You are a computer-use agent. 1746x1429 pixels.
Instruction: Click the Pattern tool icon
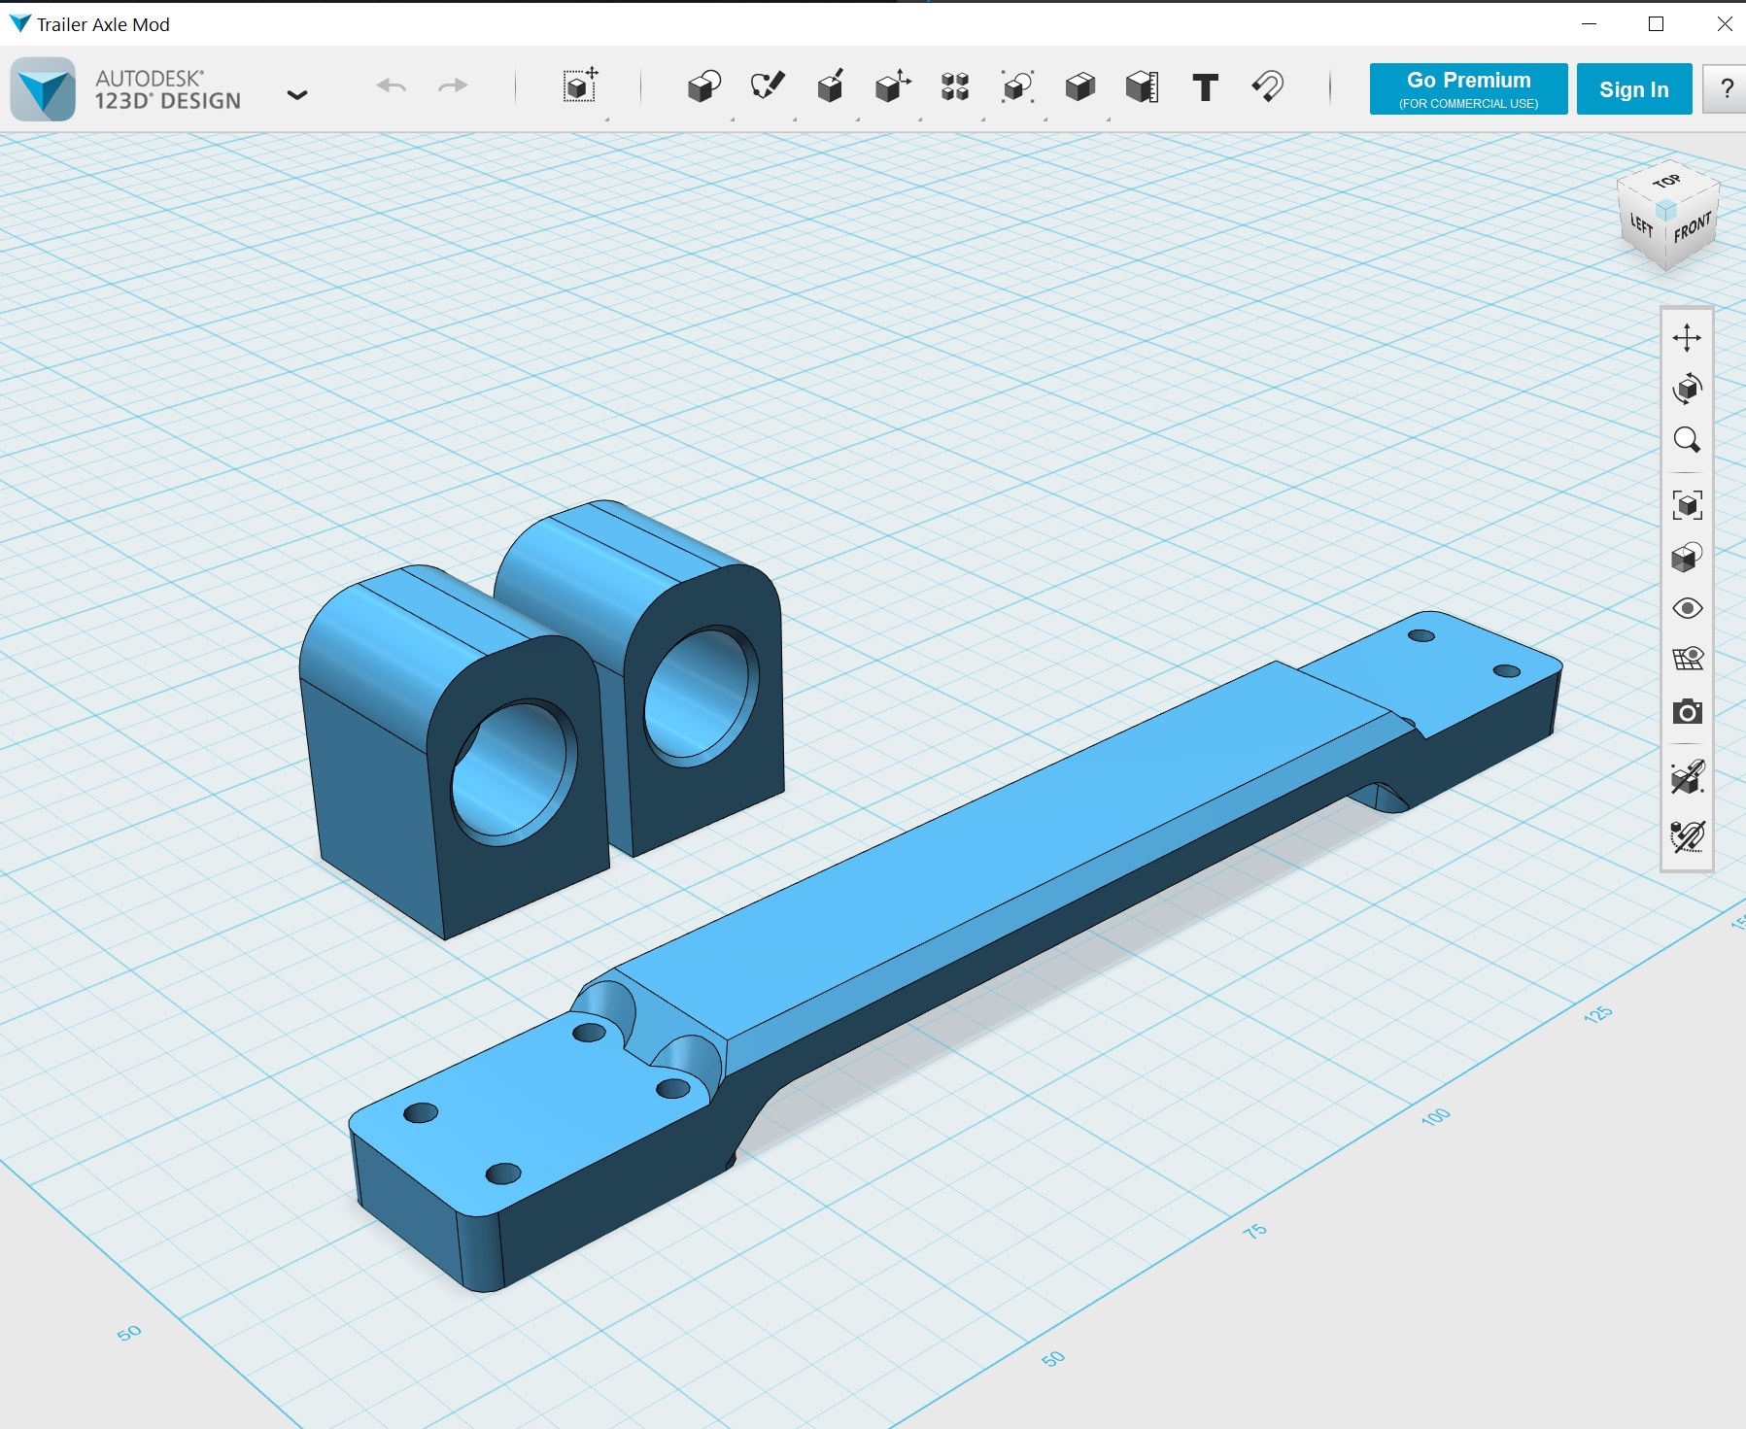(955, 87)
